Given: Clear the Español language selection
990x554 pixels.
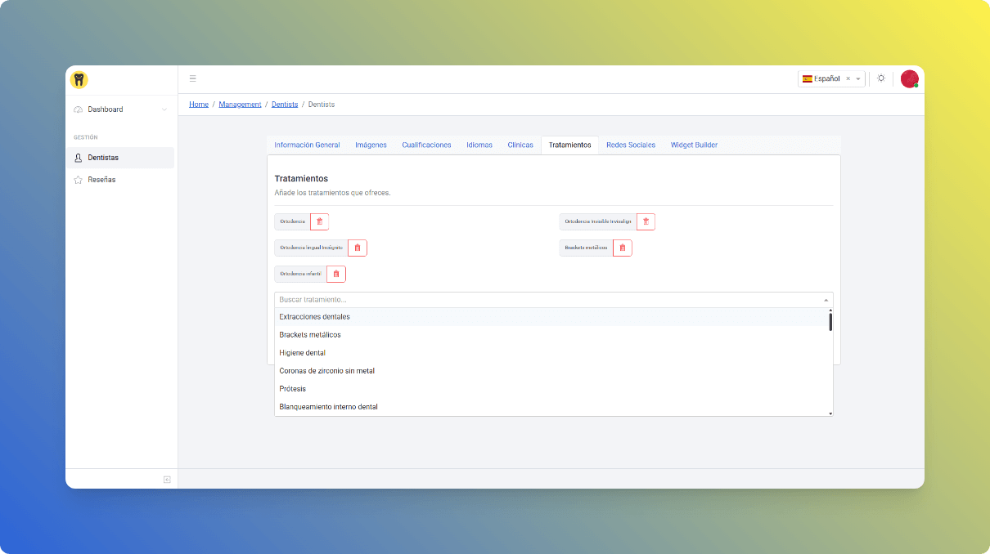Looking at the screenshot, I should click(x=848, y=78).
